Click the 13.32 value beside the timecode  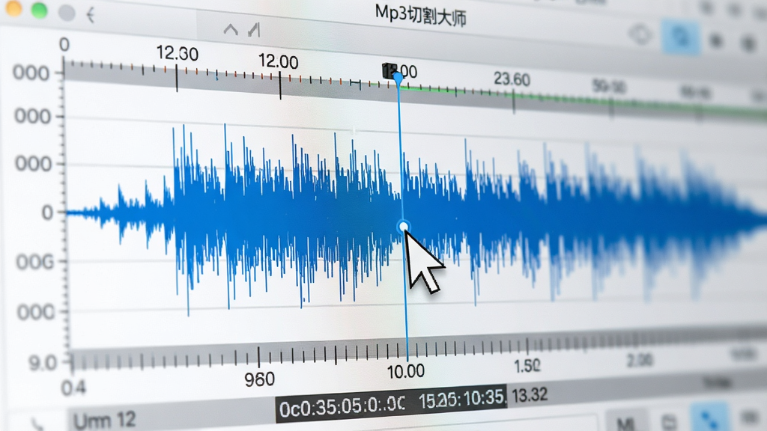pos(530,394)
